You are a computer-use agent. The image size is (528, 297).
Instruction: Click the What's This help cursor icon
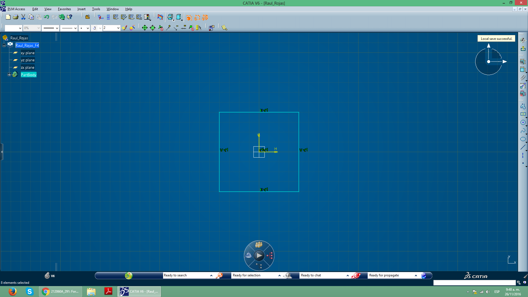pyautogui.click(x=70, y=17)
